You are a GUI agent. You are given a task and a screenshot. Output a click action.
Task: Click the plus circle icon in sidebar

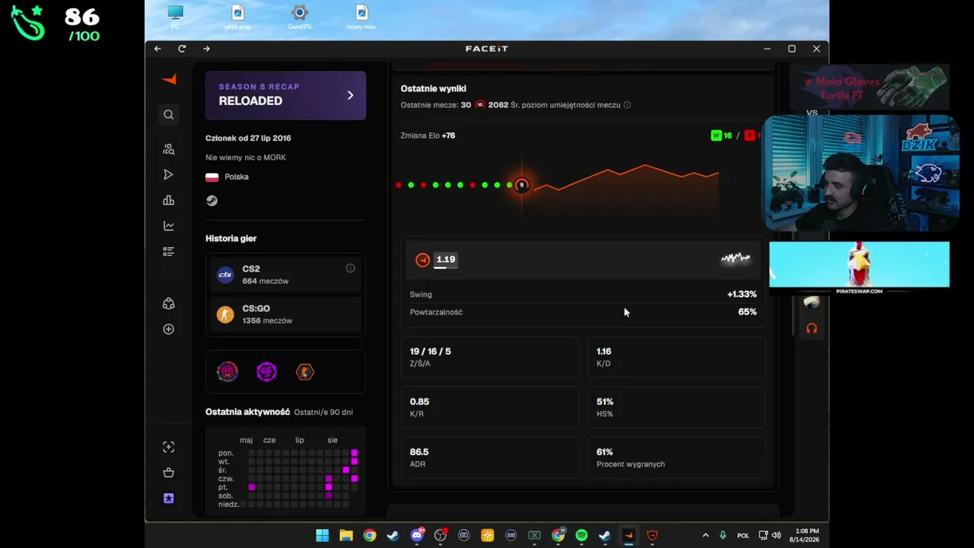pyautogui.click(x=169, y=330)
